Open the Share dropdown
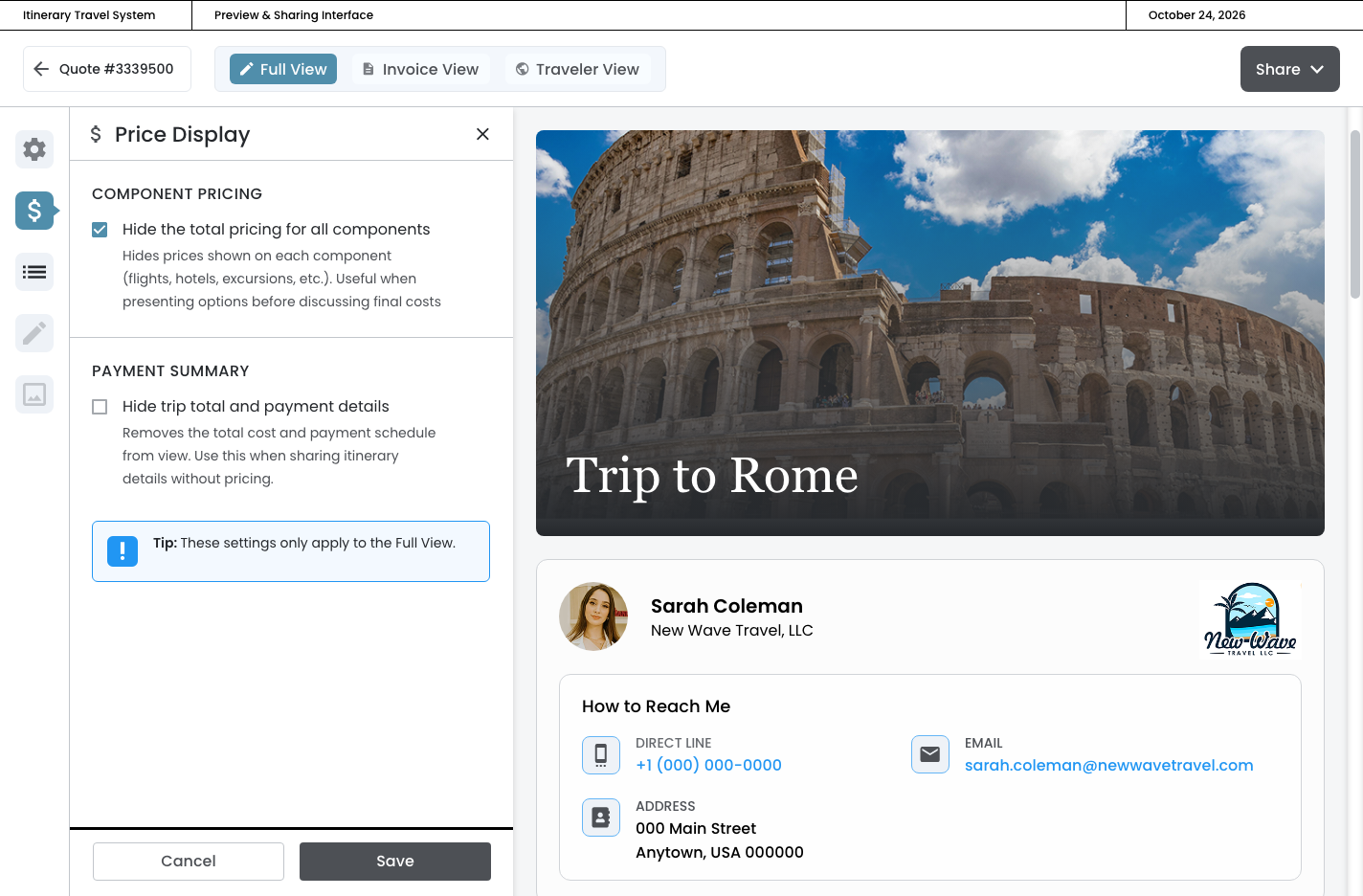The image size is (1363, 896). (x=1289, y=69)
